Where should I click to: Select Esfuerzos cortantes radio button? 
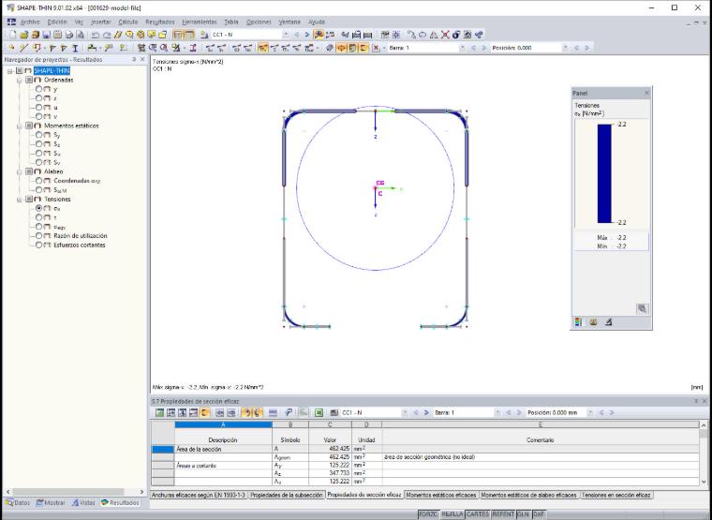pyautogui.click(x=39, y=245)
